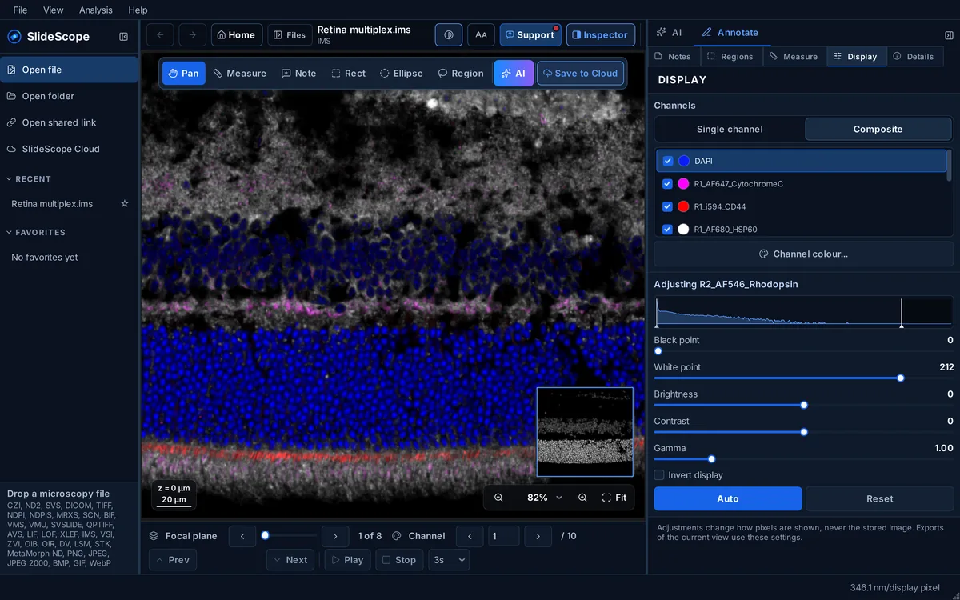
Task: Open Retina multiplex.ims from recent list
Action: (52, 204)
